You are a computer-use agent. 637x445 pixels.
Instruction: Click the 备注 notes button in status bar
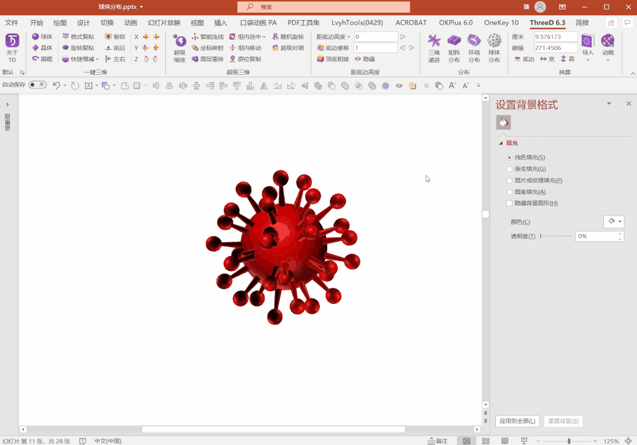(437, 441)
